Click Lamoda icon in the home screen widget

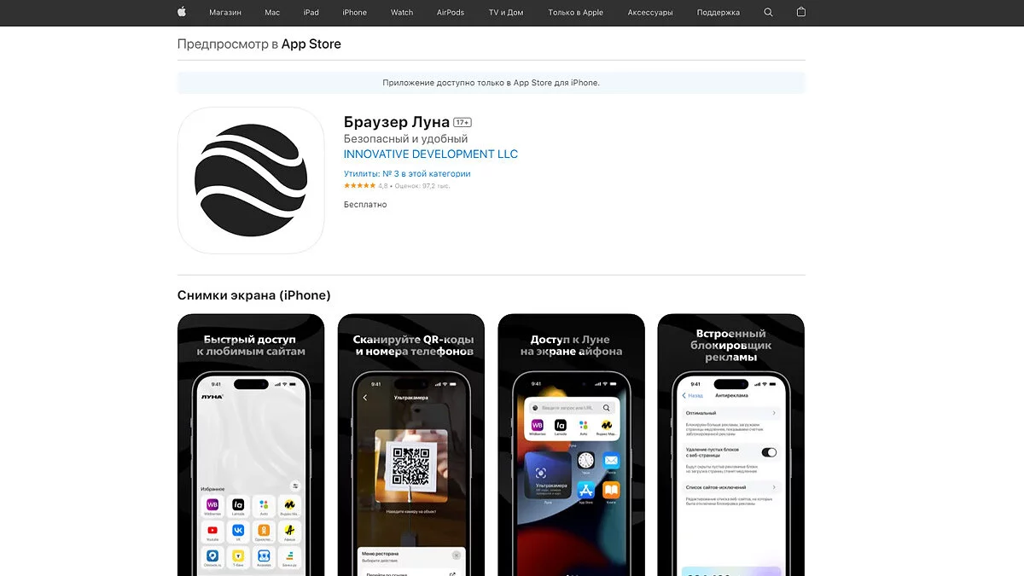coord(561,425)
